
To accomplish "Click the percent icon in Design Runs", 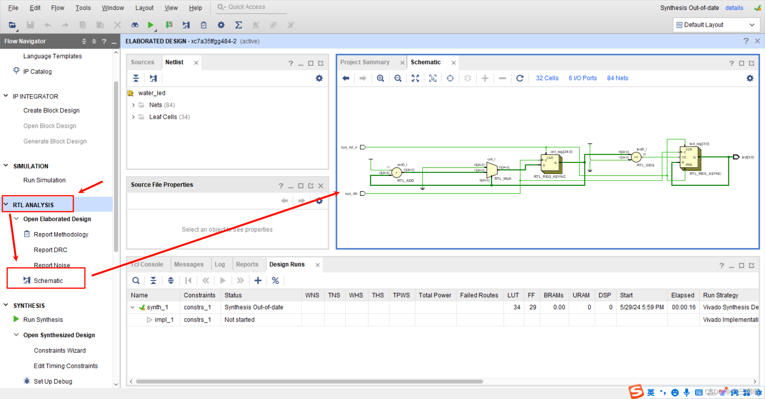I will coord(275,281).
